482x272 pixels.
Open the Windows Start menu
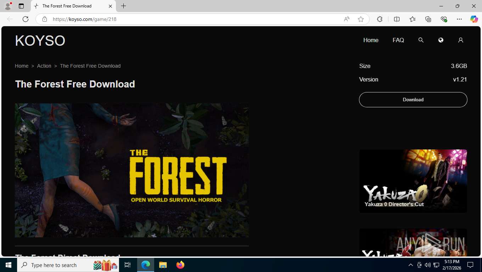click(x=9, y=265)
